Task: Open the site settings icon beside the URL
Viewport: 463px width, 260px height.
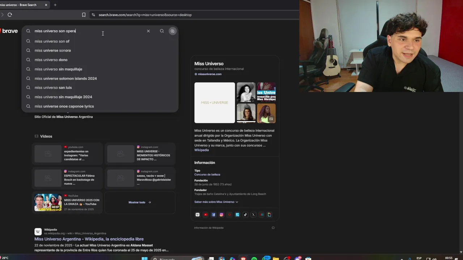Action: 93,15
